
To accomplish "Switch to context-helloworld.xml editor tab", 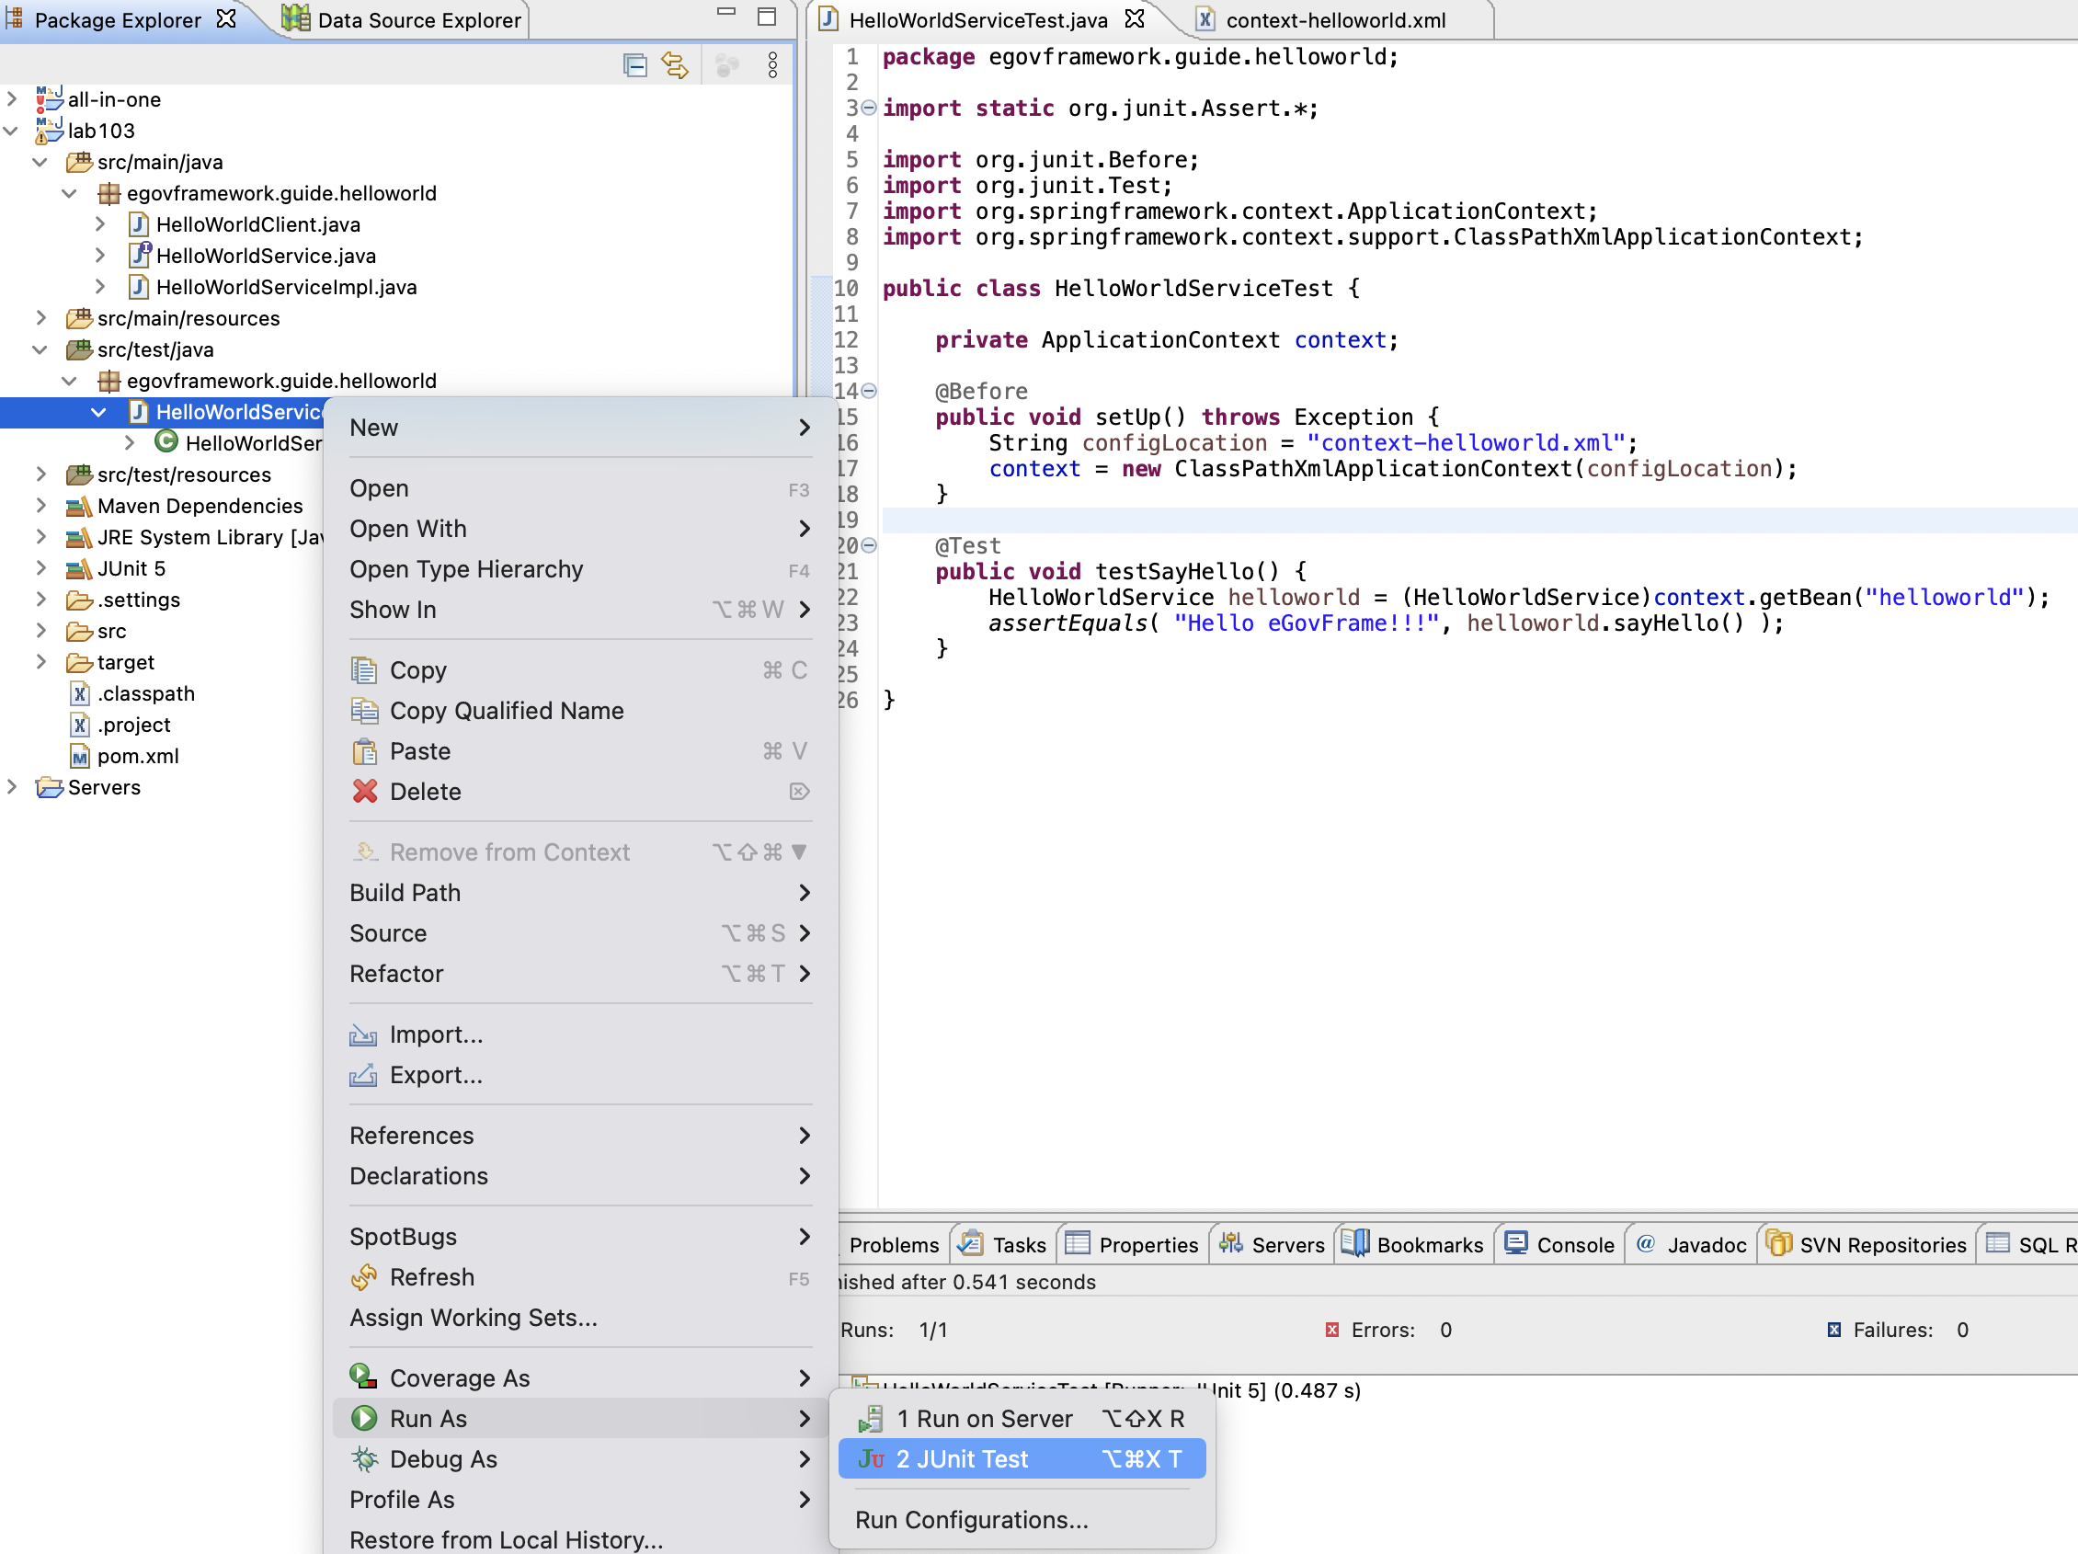I will tap(1334, 19).
